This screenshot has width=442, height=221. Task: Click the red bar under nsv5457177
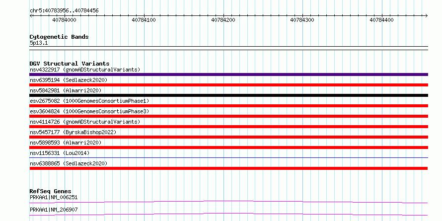pyautogui.click(x=228, y=137)
